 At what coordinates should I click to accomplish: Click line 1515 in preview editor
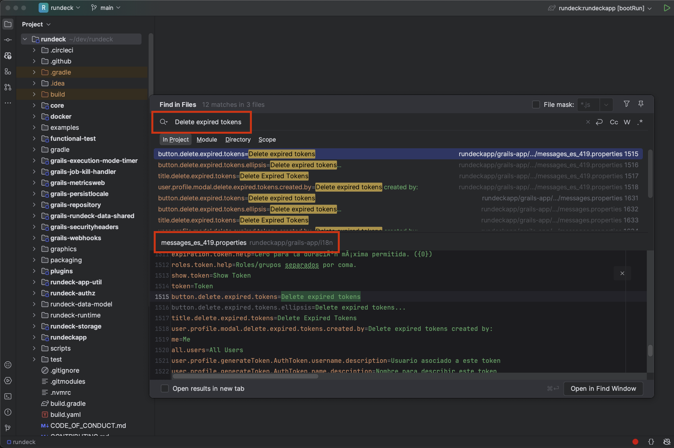tap(398, 297)
